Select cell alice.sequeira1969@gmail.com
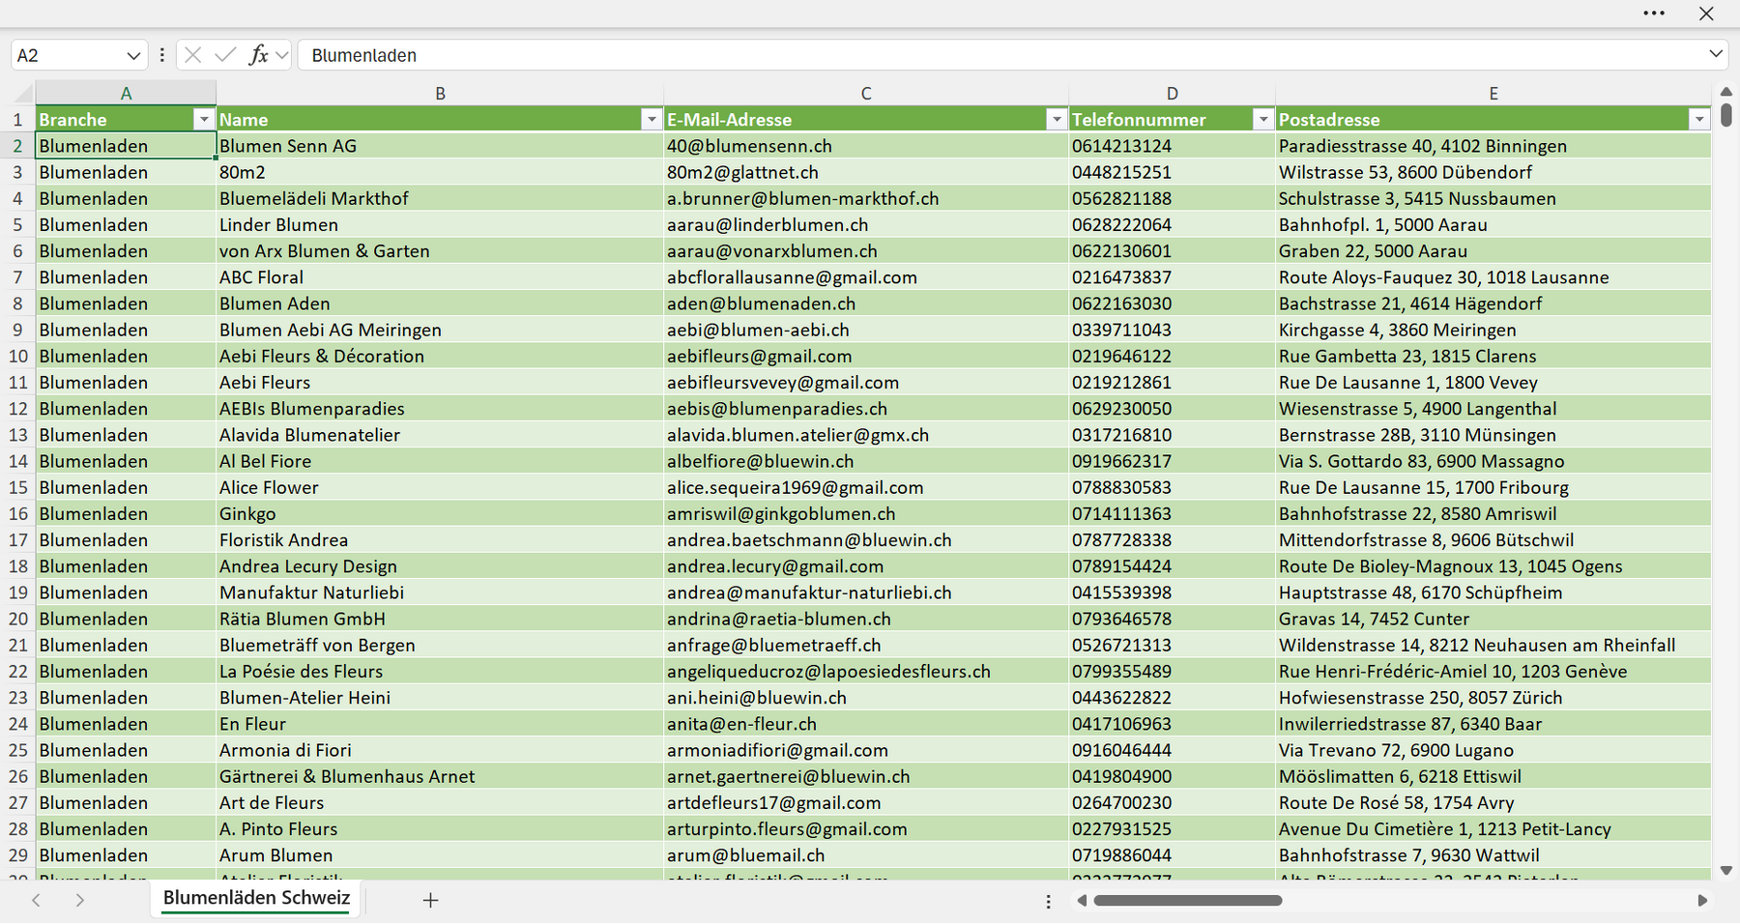This screenshot has width=1740, height=924. point(866,487)
